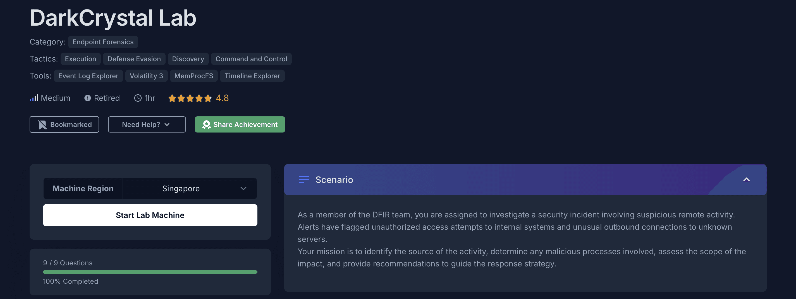Click the five-star rating icons

[190, 98]
